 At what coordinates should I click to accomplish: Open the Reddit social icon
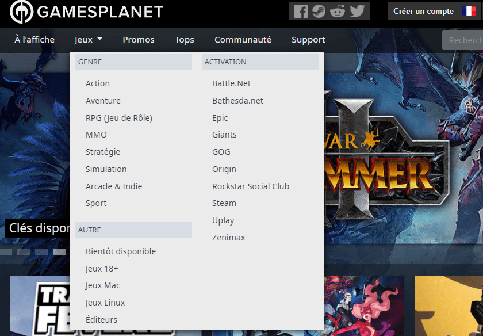[337, 12]
